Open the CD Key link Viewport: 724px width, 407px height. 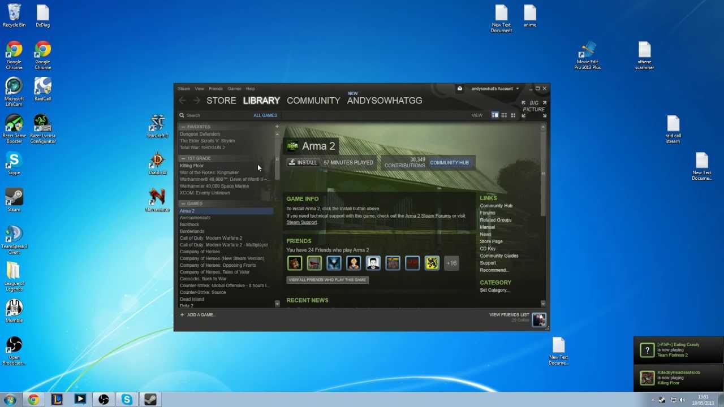point(488,249)
